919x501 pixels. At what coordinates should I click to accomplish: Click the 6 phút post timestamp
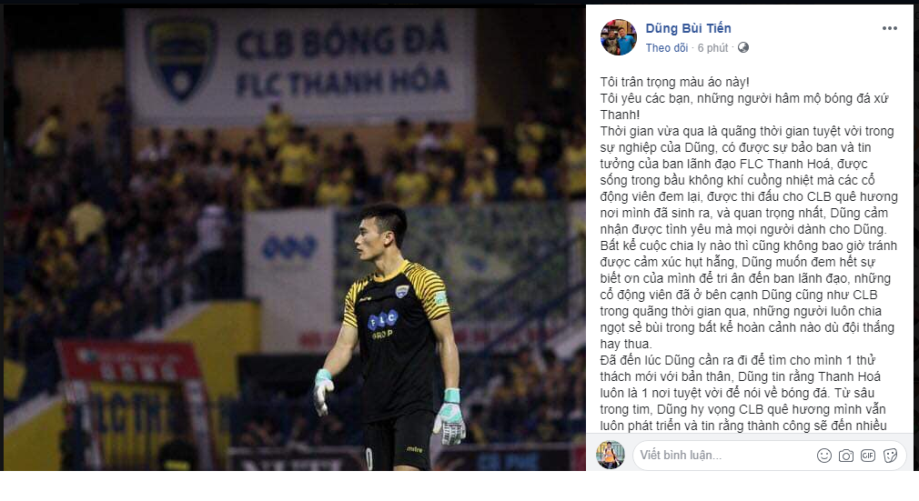[x=712, y=48]
